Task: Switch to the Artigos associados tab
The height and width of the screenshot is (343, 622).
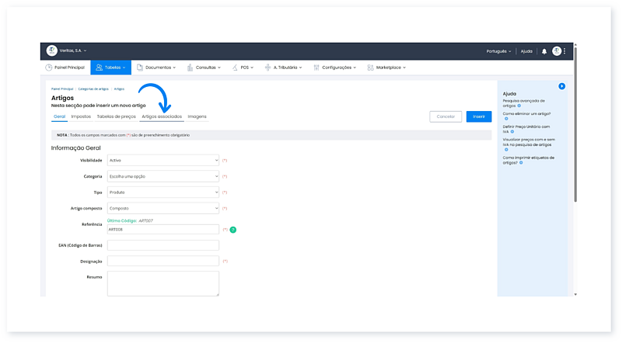Action: [162, 116]
